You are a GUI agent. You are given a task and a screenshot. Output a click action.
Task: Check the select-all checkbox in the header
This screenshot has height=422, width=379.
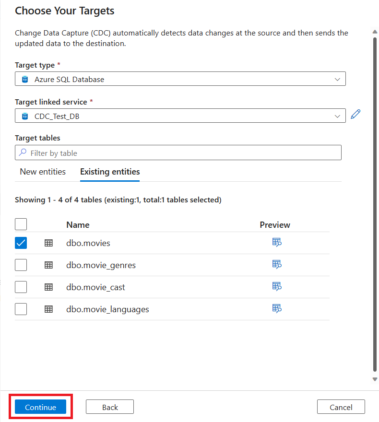pos(21,224)
